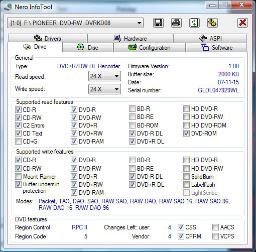Viewport: 256px width, 252px height.
Task: Toggle BD-R checkbox in read features
Action: coord(132,109)
